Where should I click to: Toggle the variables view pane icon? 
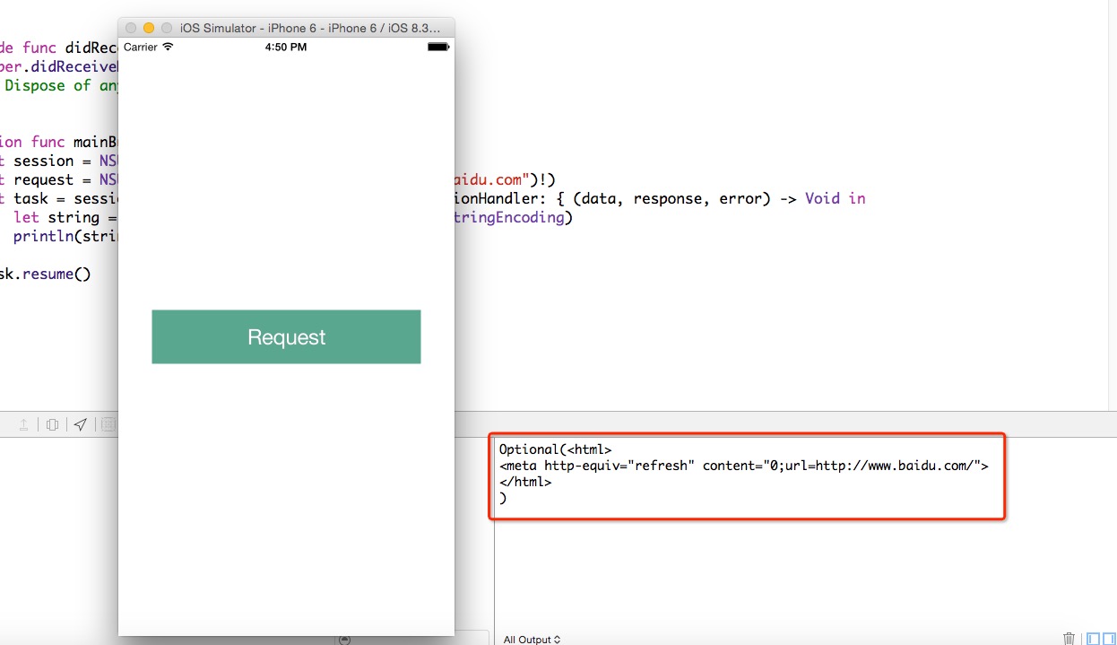tap(1093, 639)
